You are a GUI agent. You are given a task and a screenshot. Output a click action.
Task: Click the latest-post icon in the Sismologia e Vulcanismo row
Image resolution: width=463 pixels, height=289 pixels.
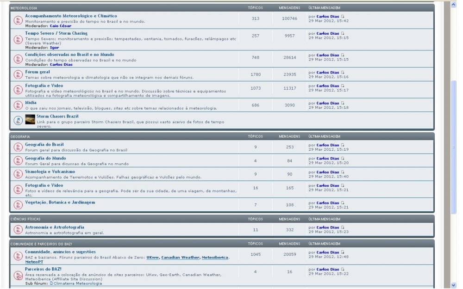pyautogui.click(x=343, y=172)
